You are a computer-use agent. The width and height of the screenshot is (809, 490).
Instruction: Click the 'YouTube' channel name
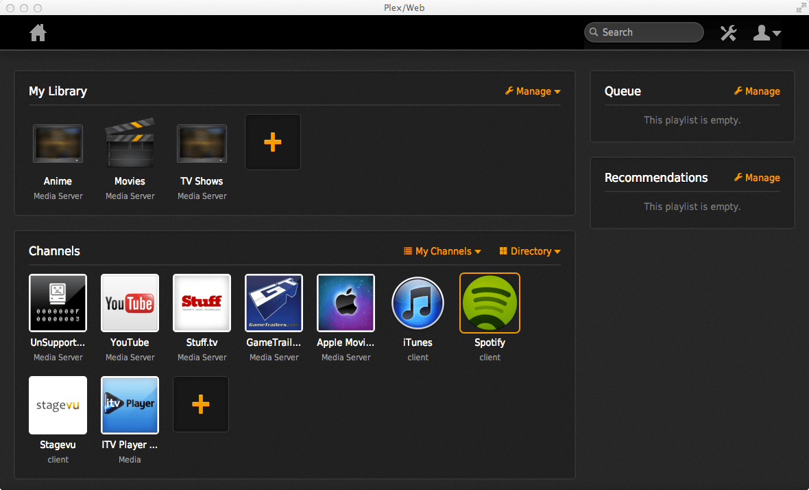[x=130, y=342]
